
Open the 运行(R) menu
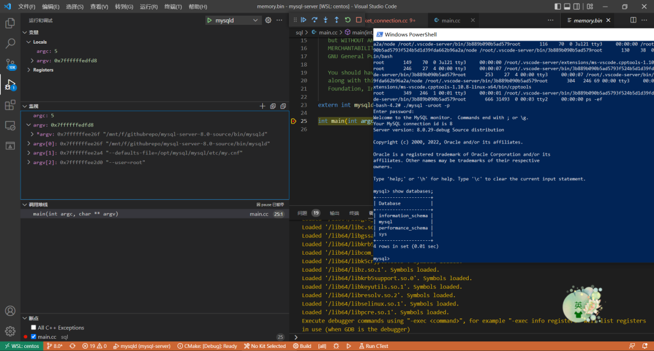point(148,7)
